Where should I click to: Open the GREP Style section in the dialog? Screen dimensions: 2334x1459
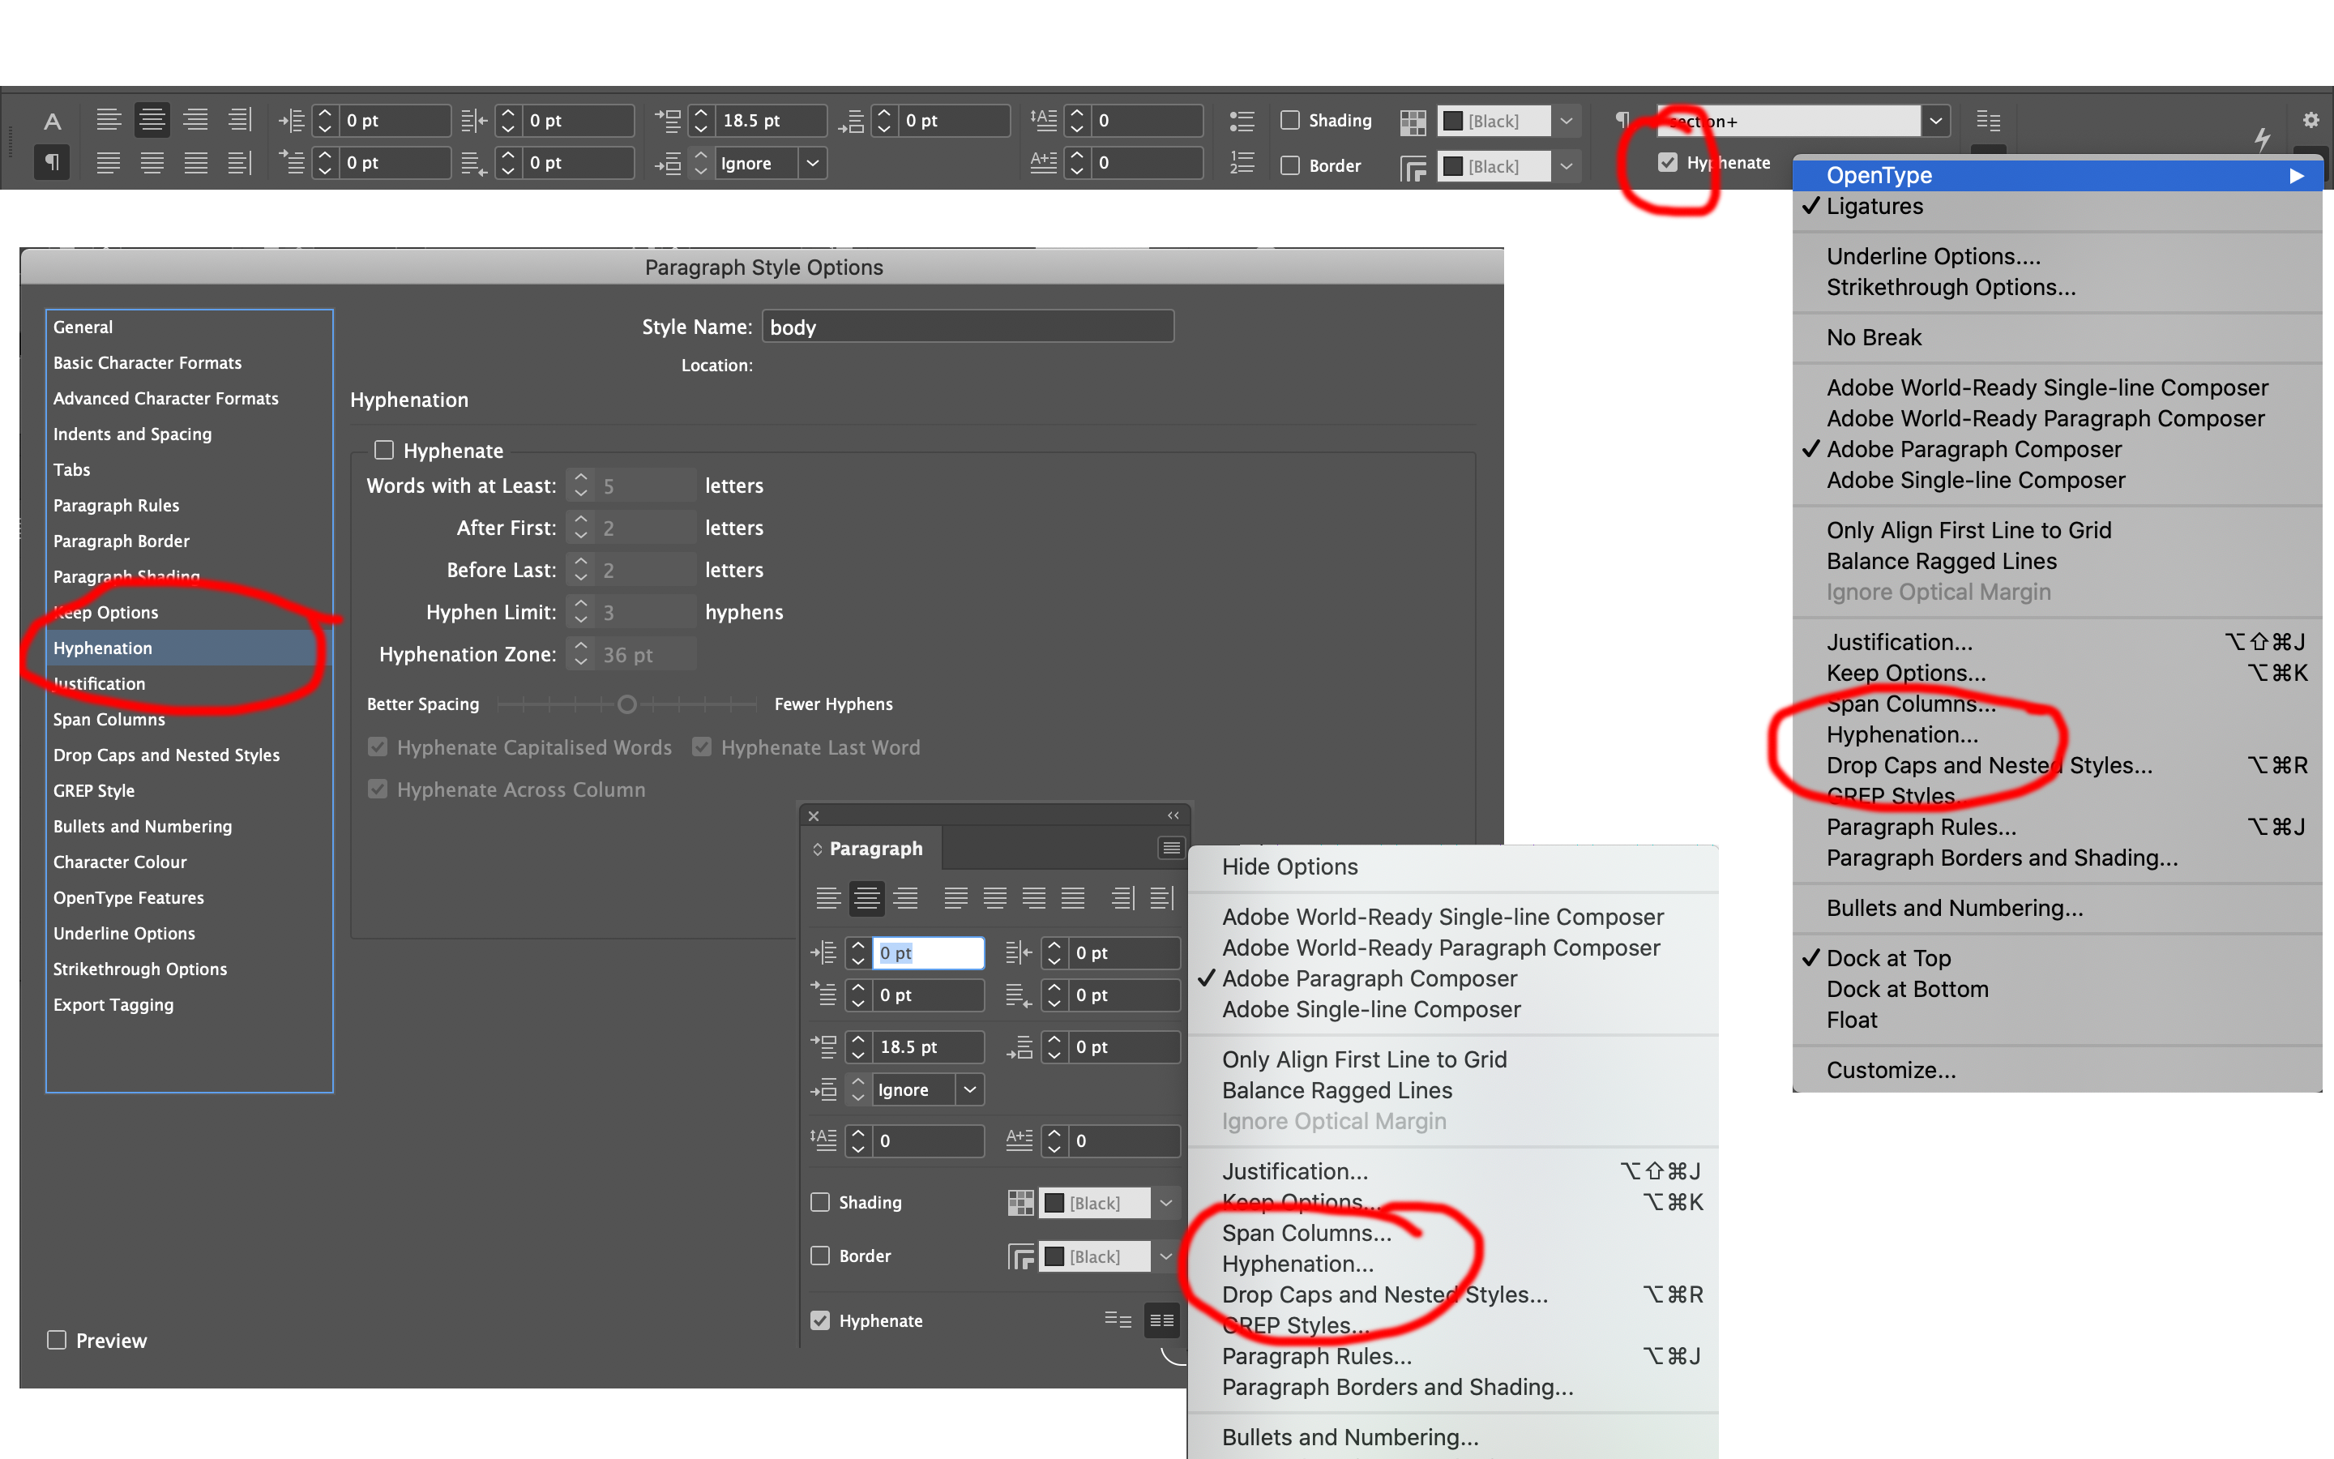coord(93,790)
